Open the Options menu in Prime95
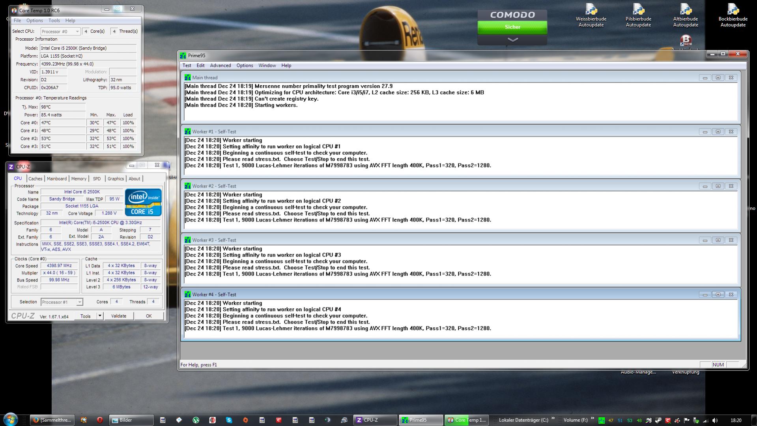The height and width of the screenshot is (426, 757). coord(245,66)
